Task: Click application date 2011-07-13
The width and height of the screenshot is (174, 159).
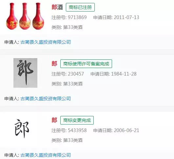Action: point(126,17)
